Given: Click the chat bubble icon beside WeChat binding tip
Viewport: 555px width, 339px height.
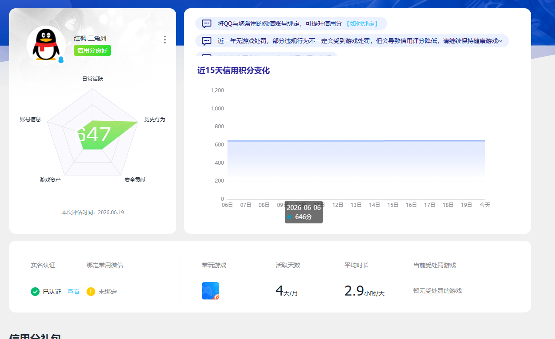Looking at the screenshot, I should click(x=207, y=23).
